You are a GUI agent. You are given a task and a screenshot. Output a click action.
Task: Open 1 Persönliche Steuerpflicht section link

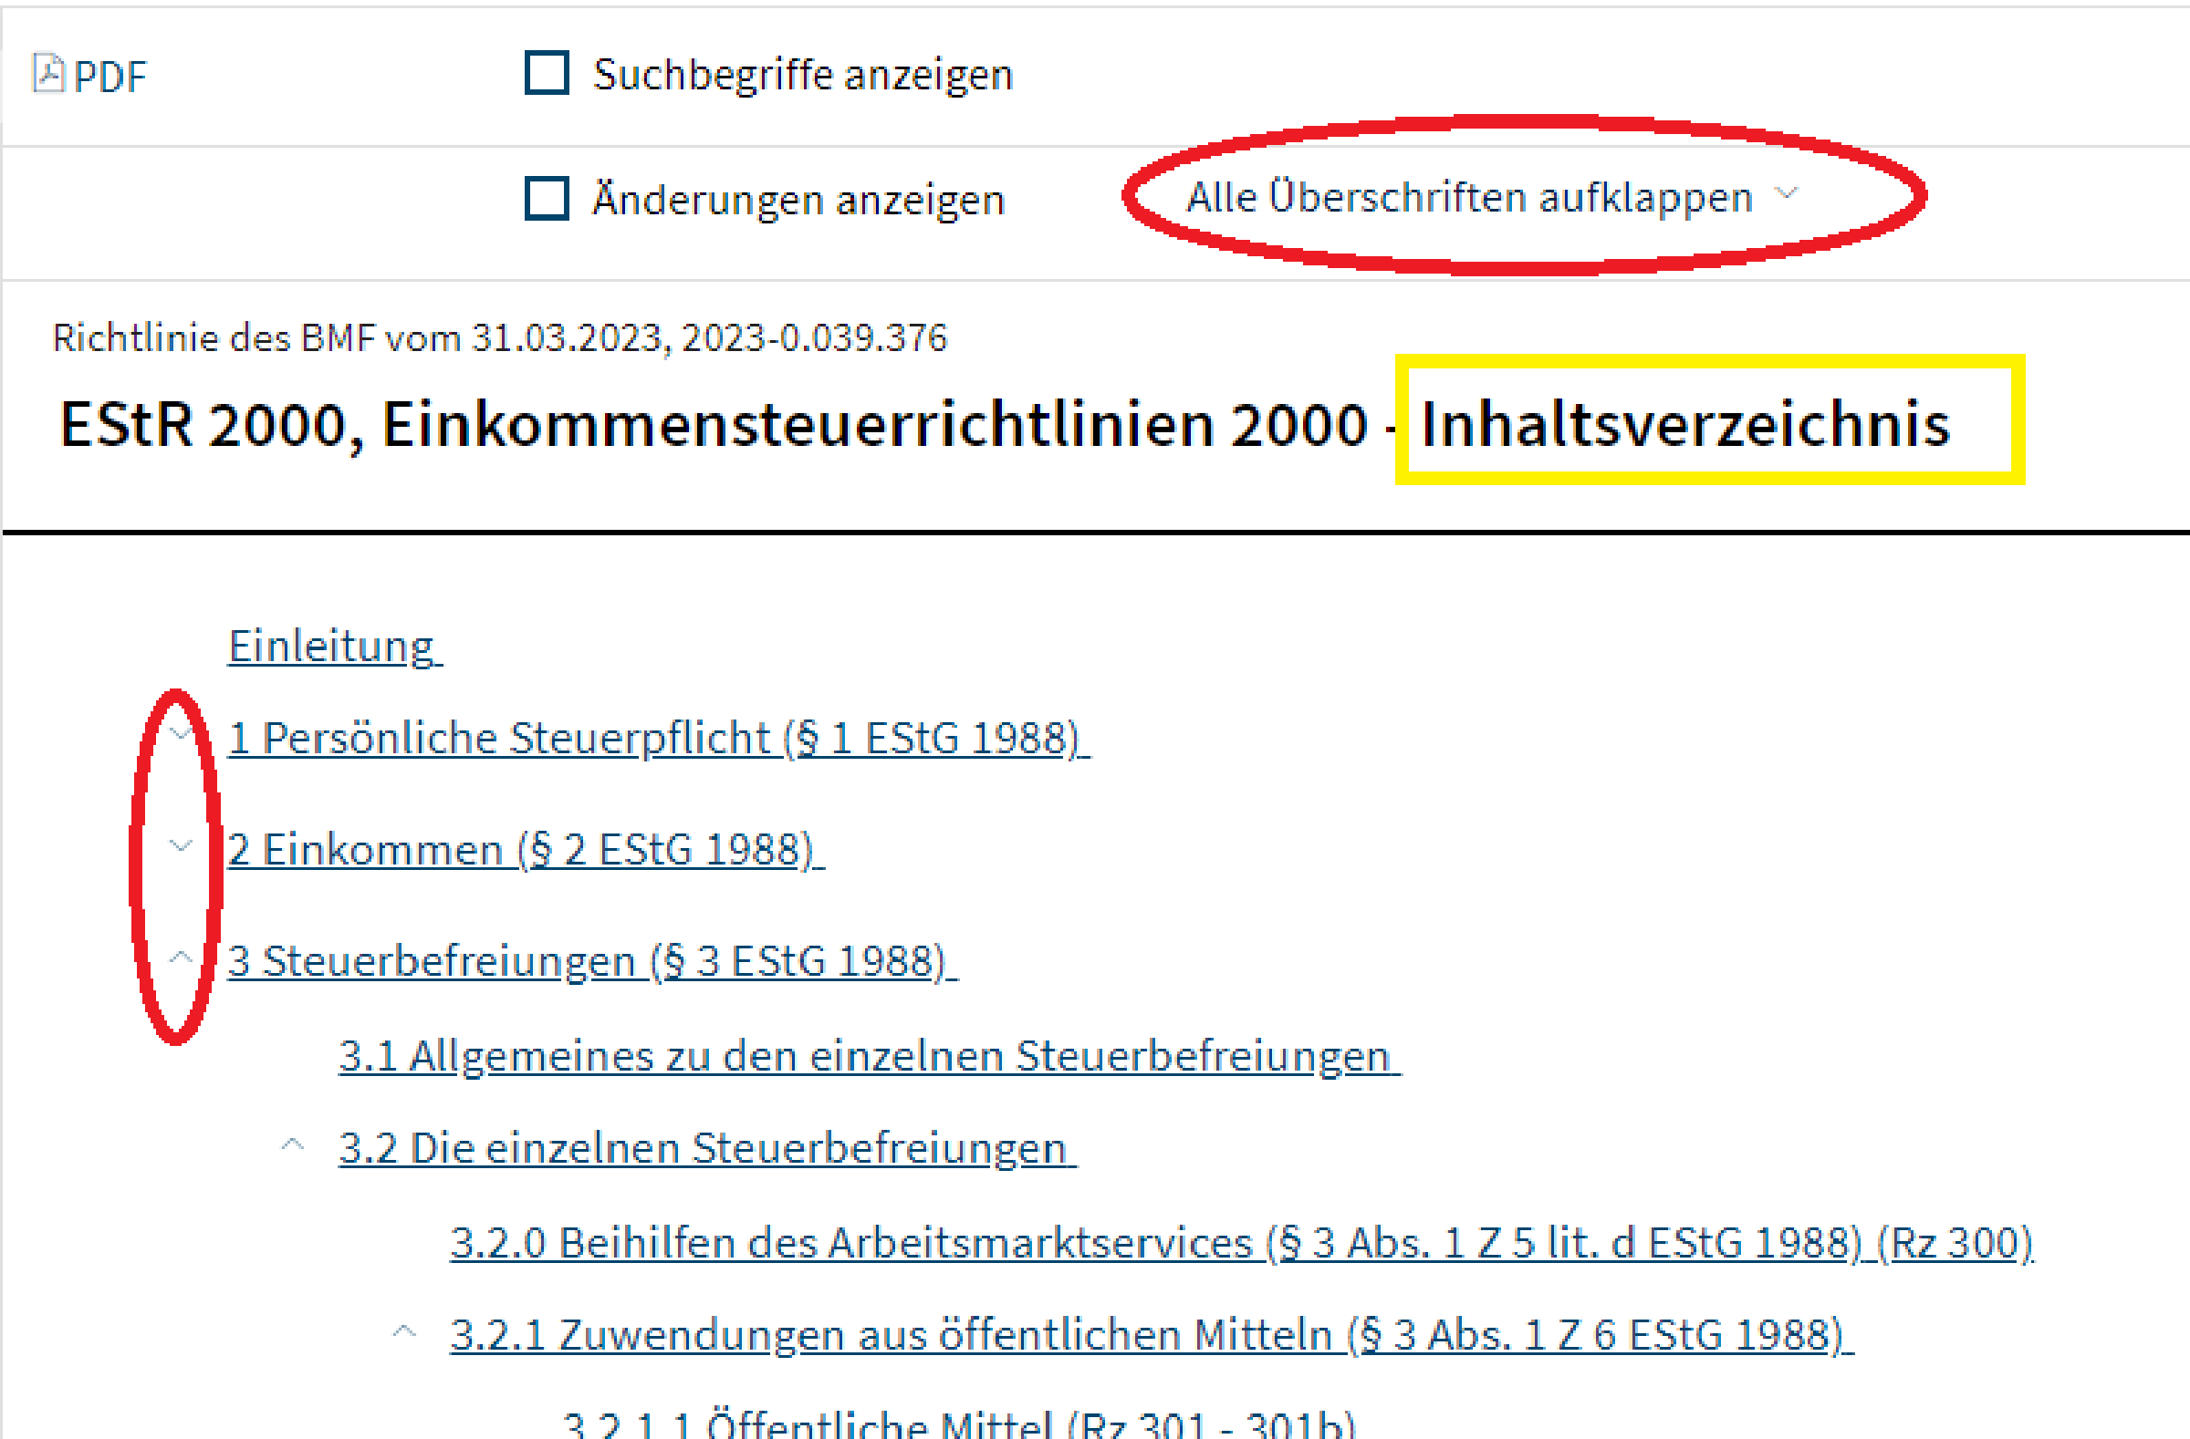(x=657, y=738)
